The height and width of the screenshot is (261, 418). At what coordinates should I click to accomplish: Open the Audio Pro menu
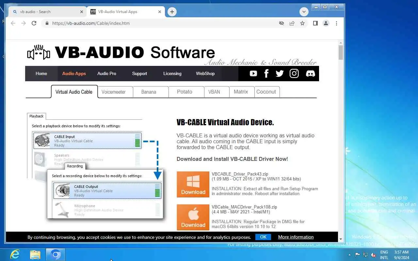pos(107,73)
